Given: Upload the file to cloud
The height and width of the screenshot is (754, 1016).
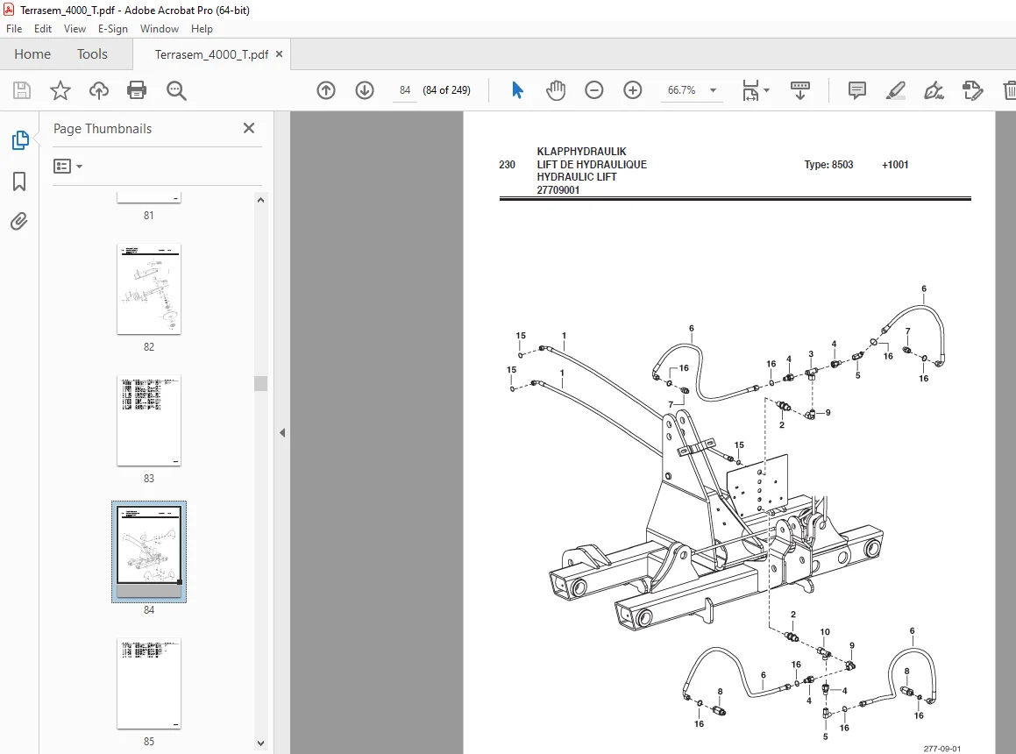Looking at the screenshot, I should point(98,90).
